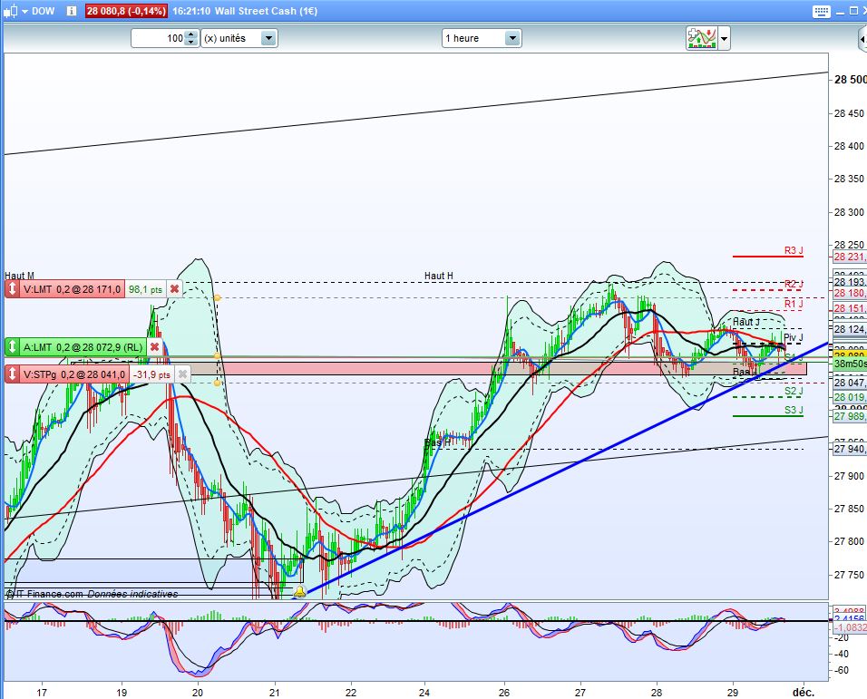Click the red R3 J resistance line
867x699 pixels.
(767, 257)
